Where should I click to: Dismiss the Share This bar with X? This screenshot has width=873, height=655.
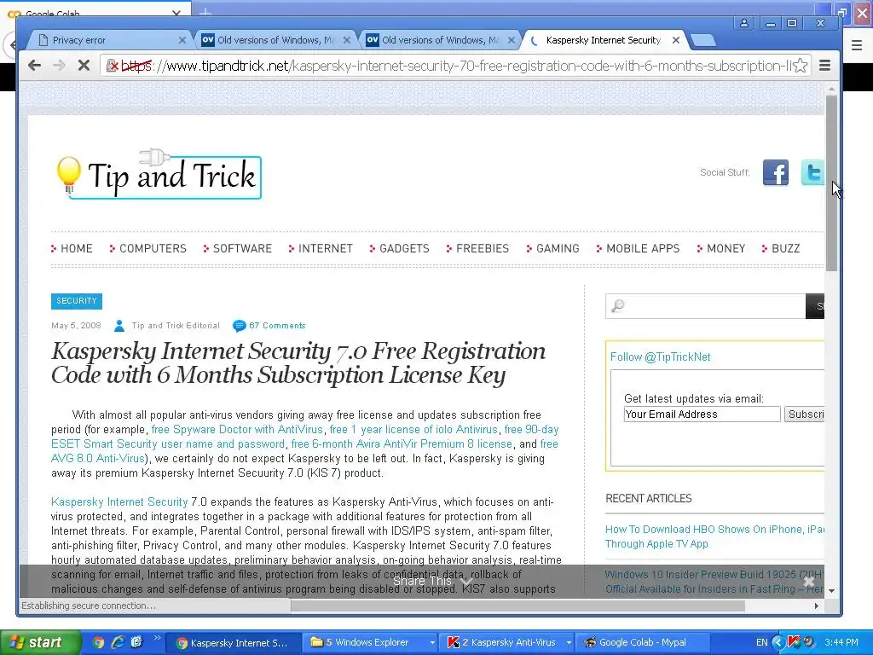pos(809,582)
